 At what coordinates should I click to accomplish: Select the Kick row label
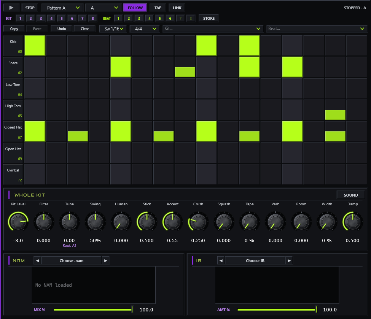[x=13, y=46]
